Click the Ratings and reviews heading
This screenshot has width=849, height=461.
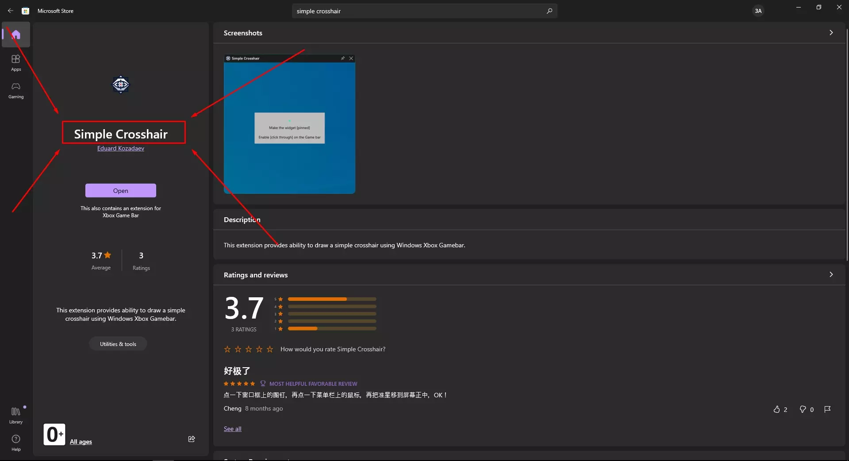coord(256,275)
